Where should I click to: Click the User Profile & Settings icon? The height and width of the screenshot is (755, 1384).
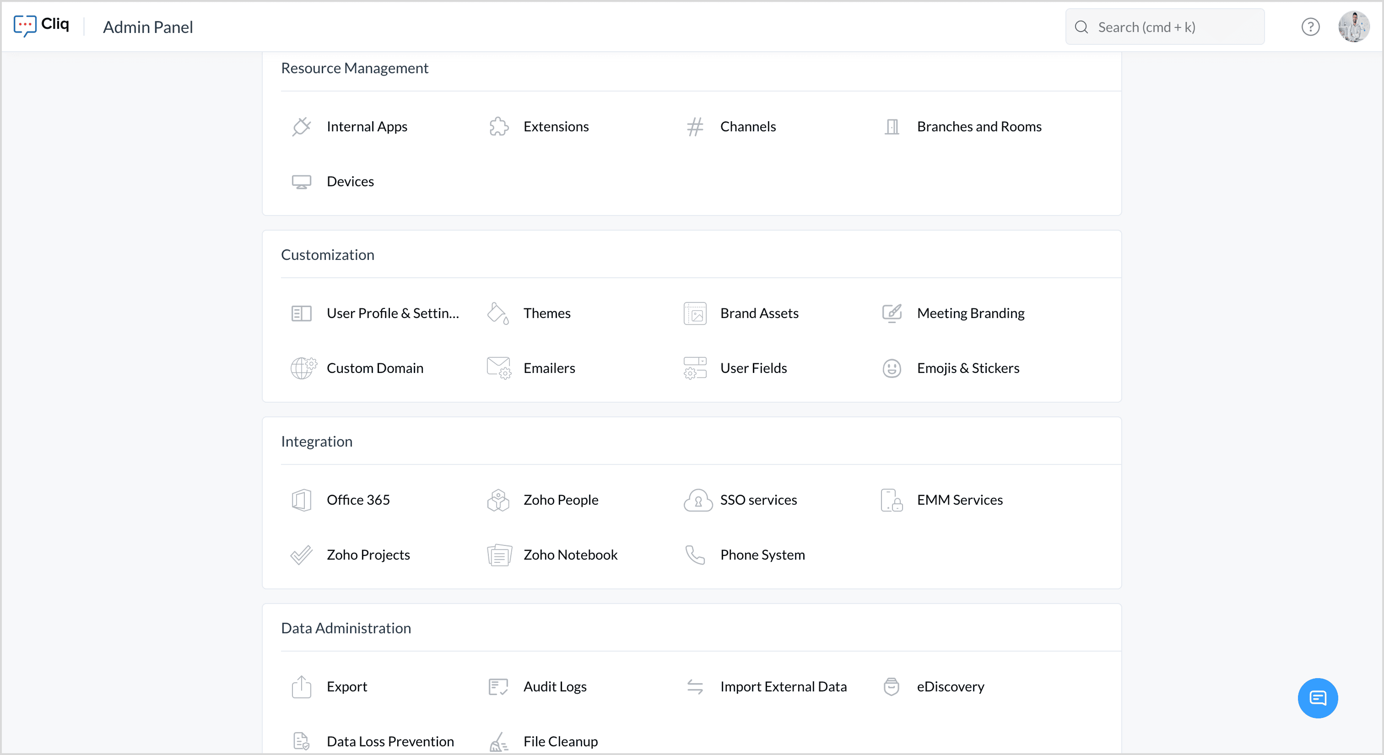[x=302, y=313]
